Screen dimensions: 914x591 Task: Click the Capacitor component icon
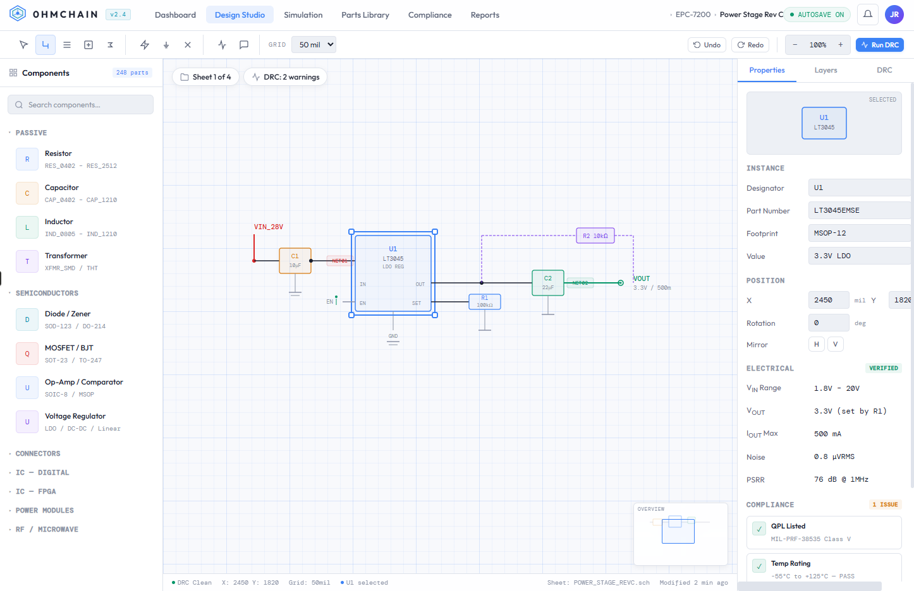[27, 193]
